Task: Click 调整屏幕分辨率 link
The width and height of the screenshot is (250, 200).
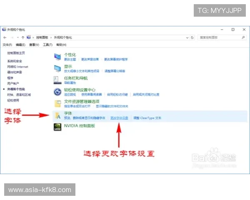Action: [x=115, y=71]
